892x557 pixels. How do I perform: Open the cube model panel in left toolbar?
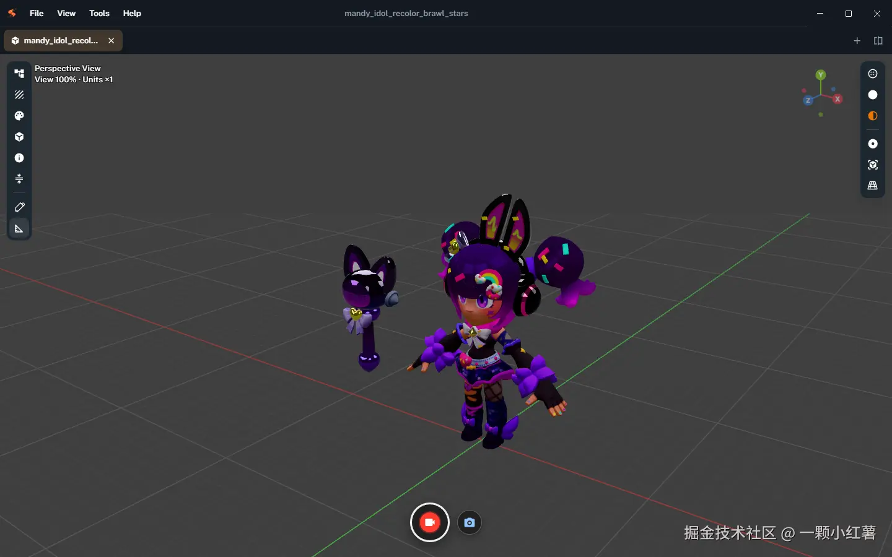19,137
